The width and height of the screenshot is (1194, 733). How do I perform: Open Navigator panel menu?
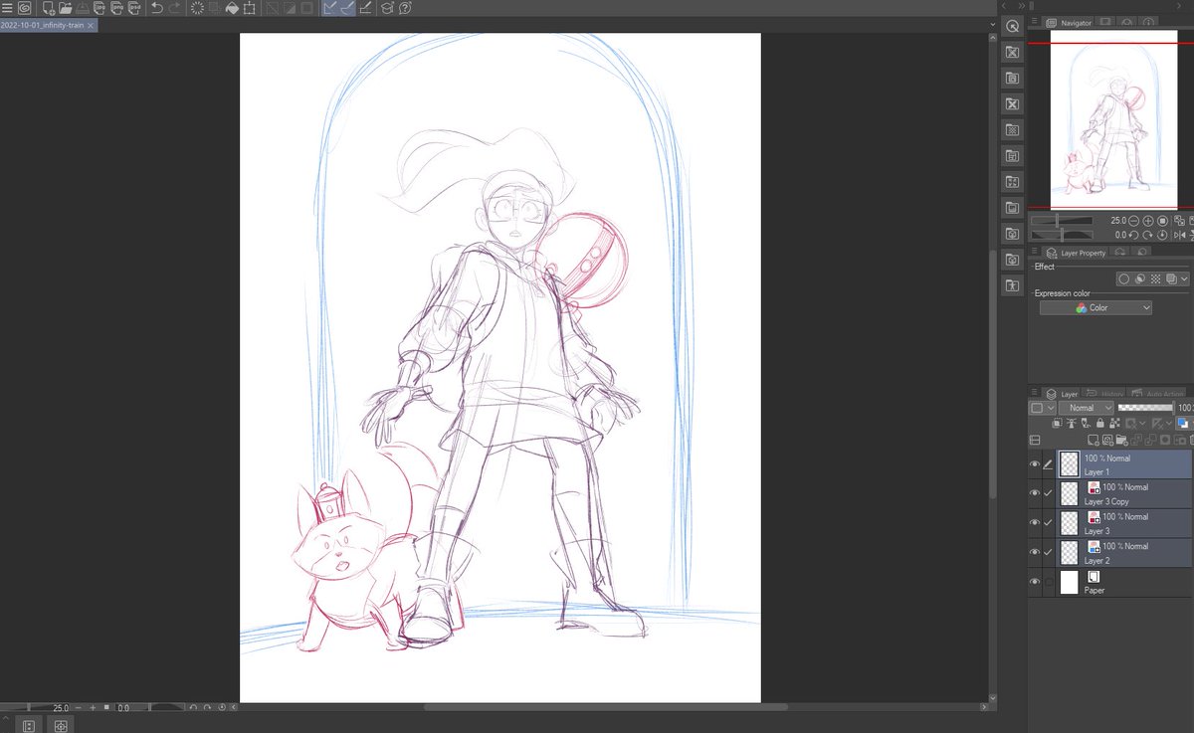click(x=1035, y=22)
